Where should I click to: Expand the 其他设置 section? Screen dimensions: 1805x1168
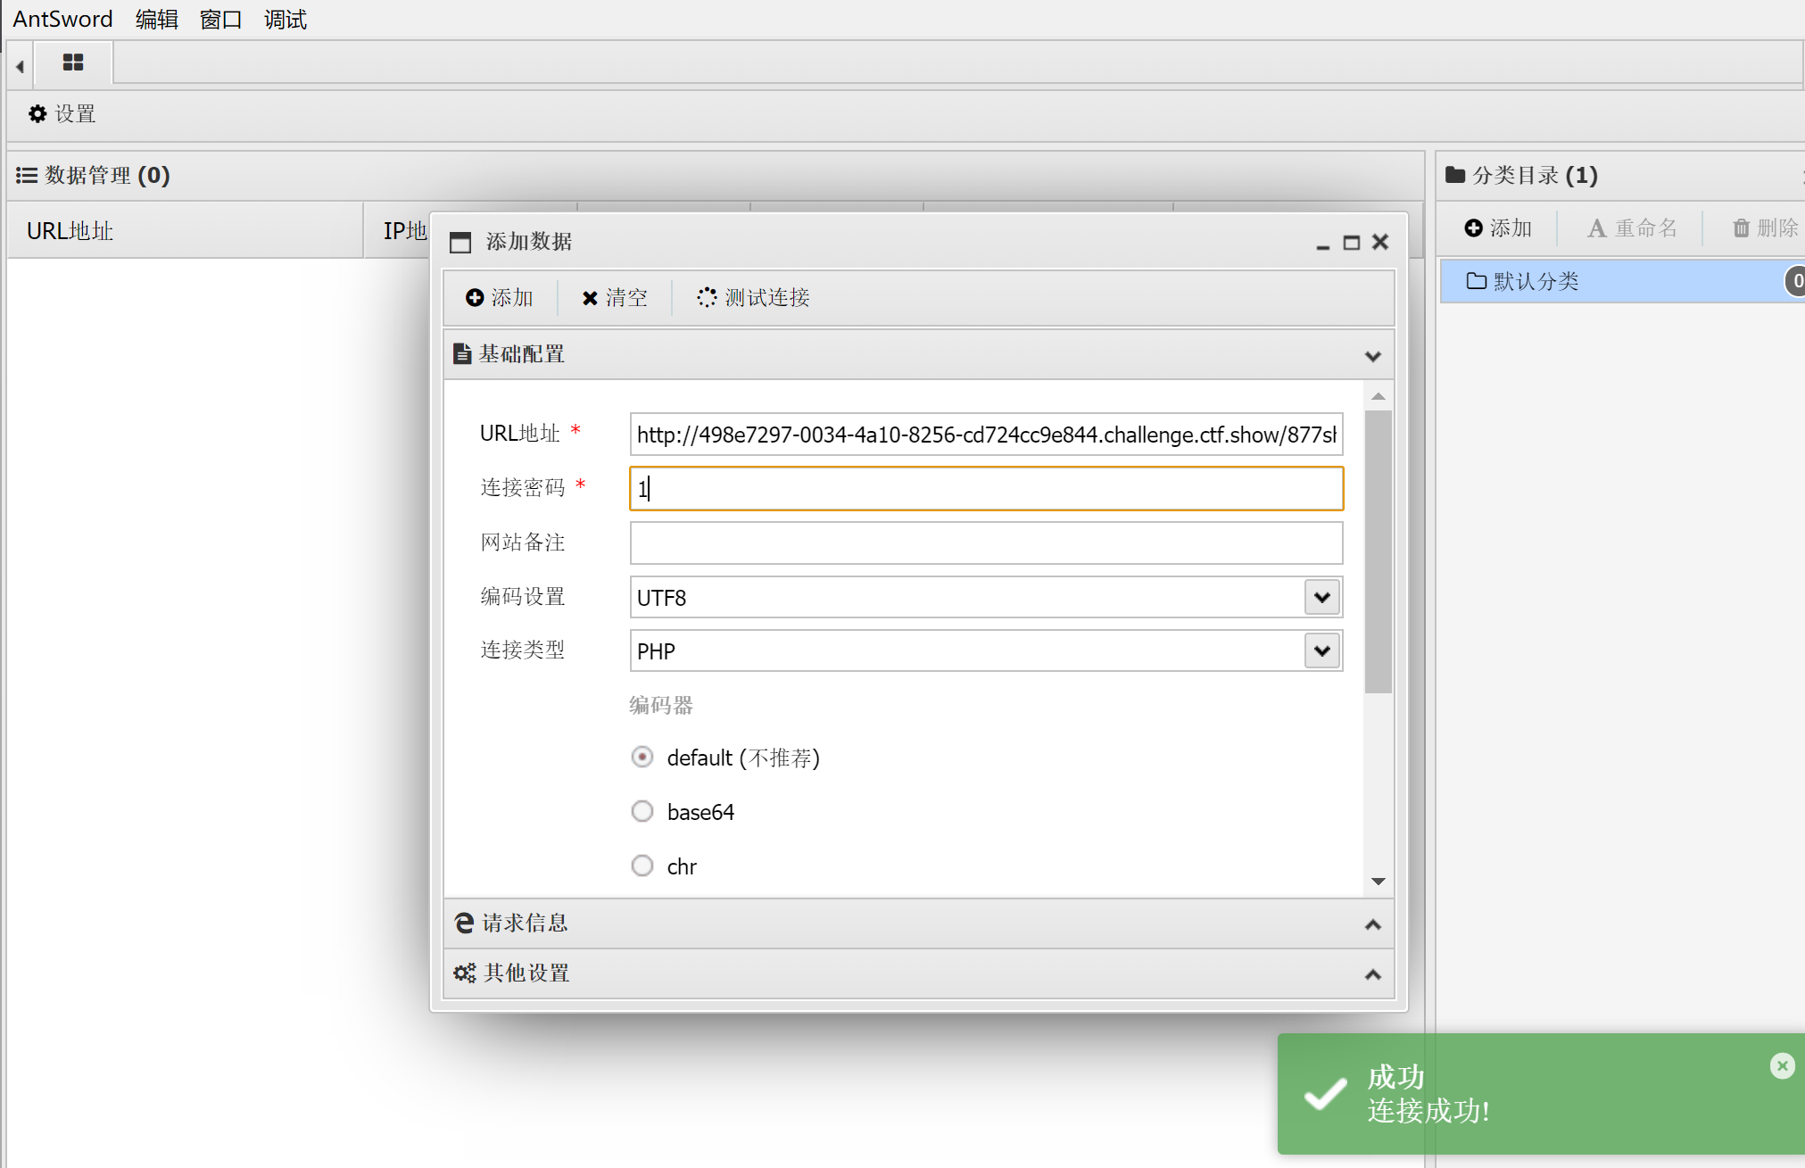coord(919,973)
